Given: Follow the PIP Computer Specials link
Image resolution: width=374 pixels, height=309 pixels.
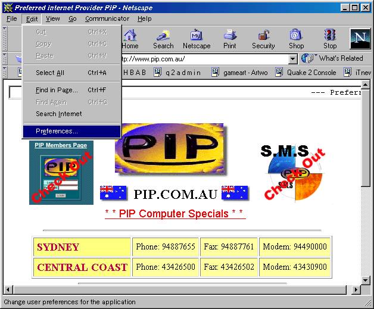Looking at the screenshot, I should coord(174,213).
